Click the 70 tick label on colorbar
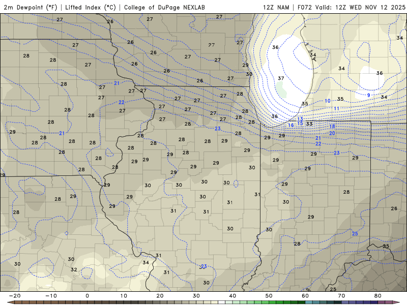This screenshot has height=305, width=407. point(341,296)
